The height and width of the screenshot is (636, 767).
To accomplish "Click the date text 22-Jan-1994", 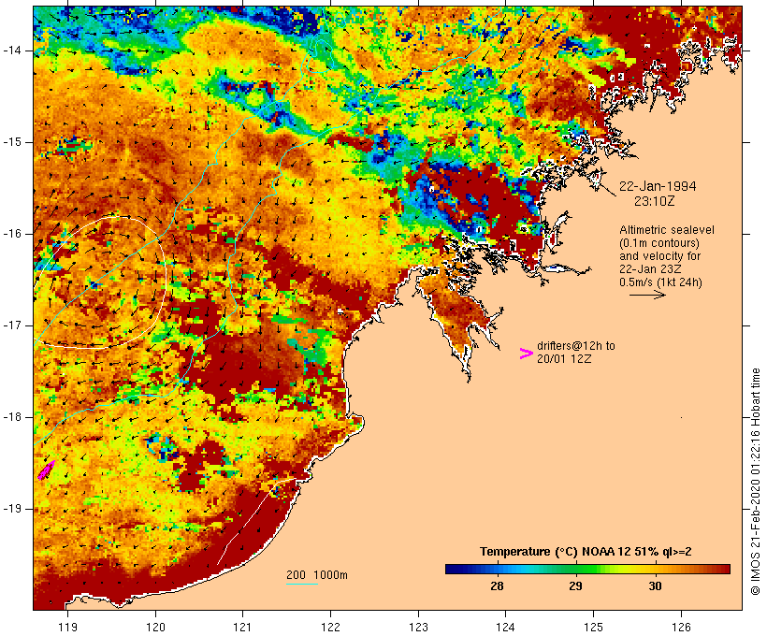I will [658, 186].
